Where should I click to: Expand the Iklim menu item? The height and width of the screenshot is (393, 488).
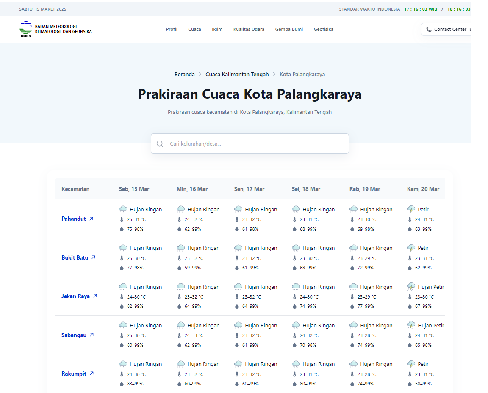(217, 29)
